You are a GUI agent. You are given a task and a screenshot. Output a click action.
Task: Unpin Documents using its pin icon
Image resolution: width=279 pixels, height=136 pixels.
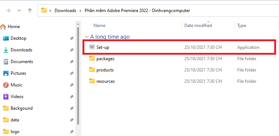click(72, 62)
